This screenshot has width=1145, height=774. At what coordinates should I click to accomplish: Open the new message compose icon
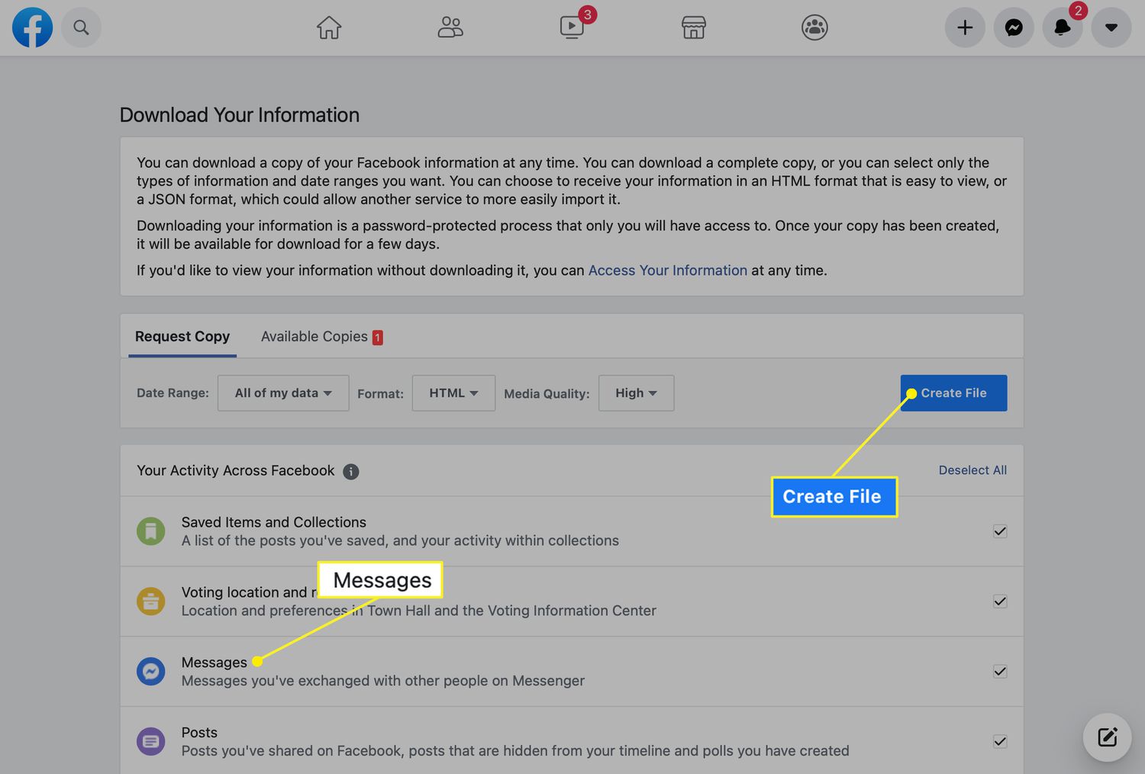1107,737
